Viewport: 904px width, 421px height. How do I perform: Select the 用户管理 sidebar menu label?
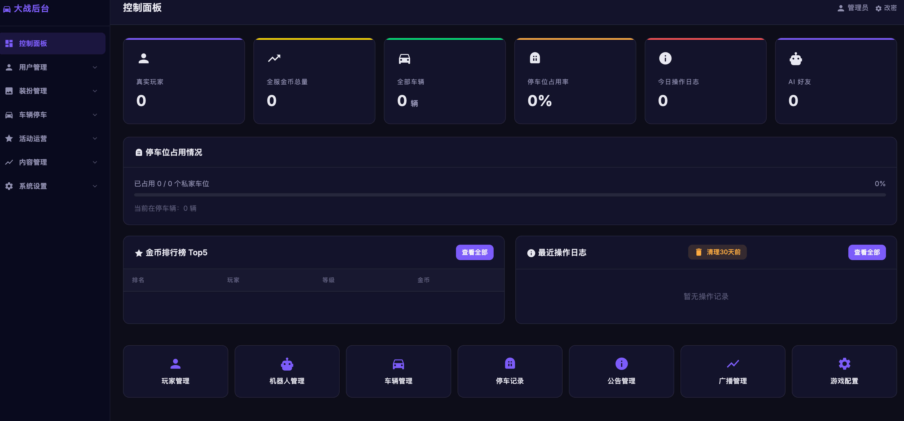[33, 67]
